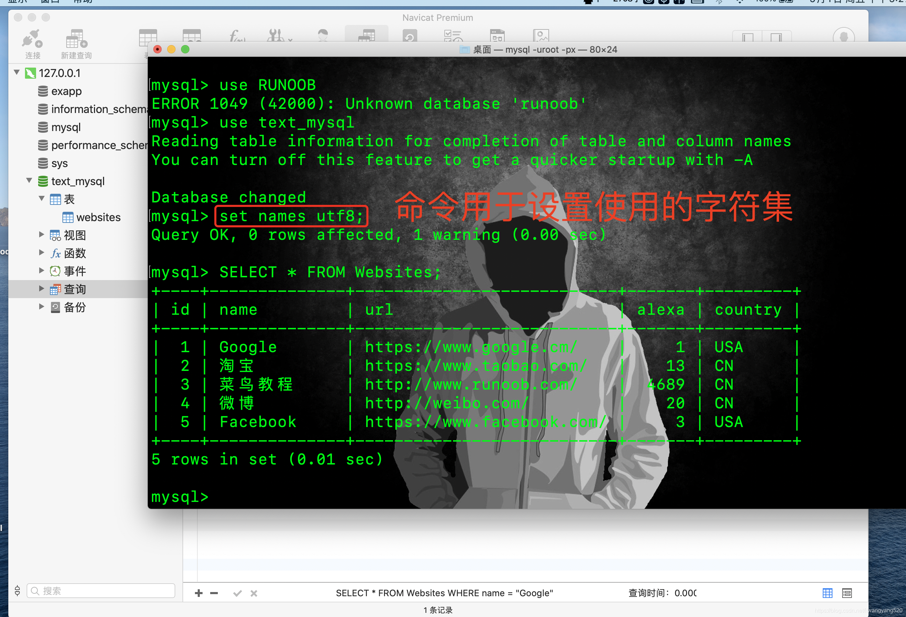Click the 1 条记录 record count
Screen dimensions: 906x617
pyautogui.click(x=438, y=610)
